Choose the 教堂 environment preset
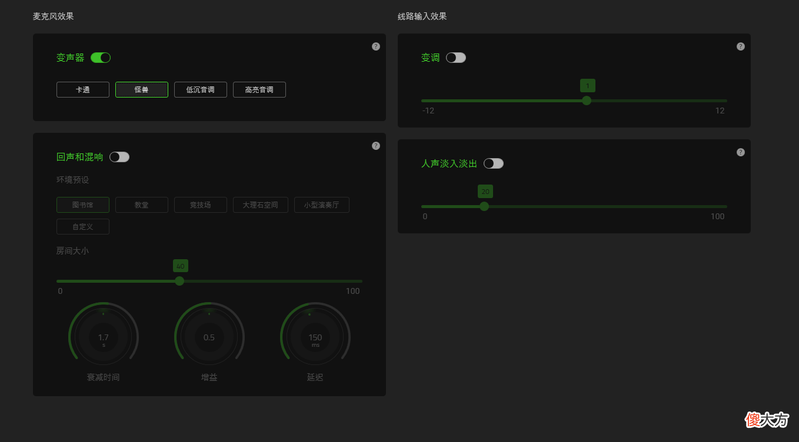The image size is (799, 442). coord(142,205)
